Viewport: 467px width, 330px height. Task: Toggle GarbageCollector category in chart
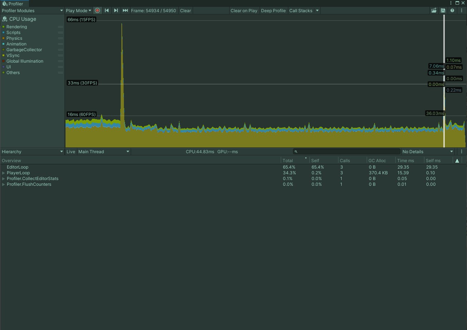[3, 50]
